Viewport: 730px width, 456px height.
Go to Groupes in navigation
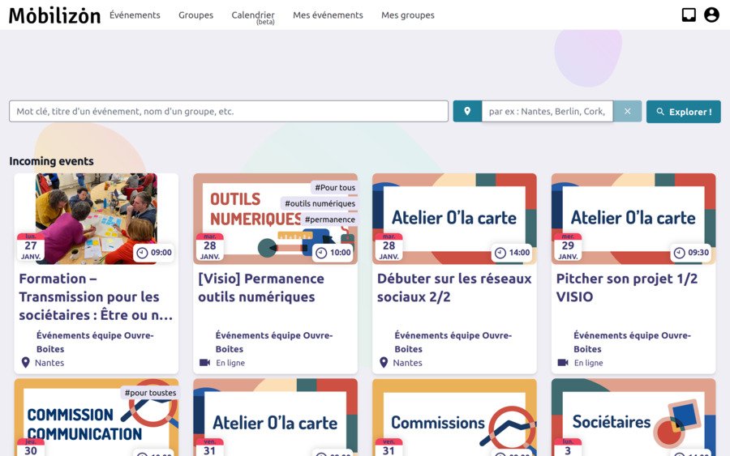[195, 15]
